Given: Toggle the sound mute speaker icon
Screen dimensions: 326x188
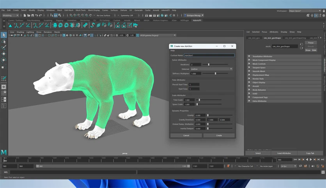Looking at the screenshot, I should tap(313, 166).
